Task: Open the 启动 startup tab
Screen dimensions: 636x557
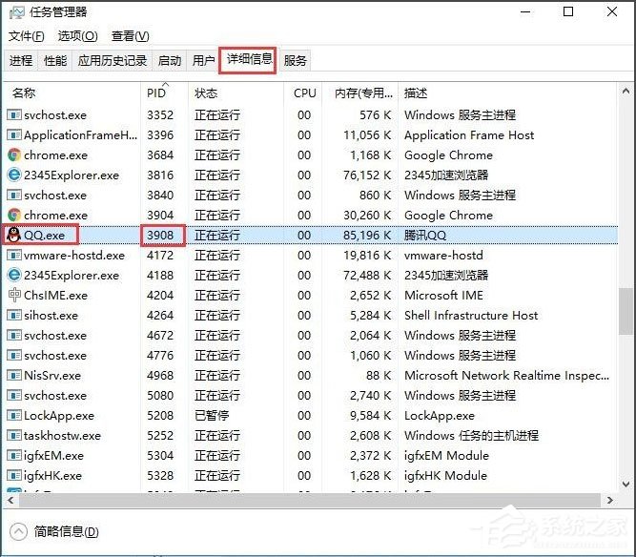Action: (170, 60)
